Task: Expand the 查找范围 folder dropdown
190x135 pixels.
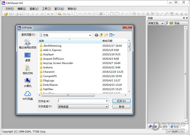Action: tap(90, 35)
